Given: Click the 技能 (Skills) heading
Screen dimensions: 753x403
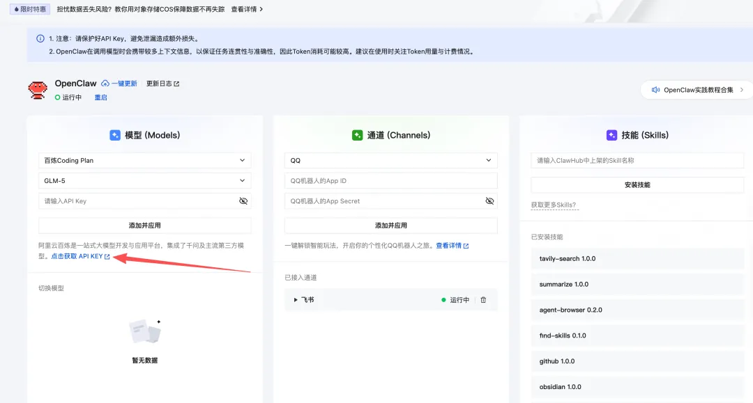Looking at the screenshot, I should pos(645,135).
